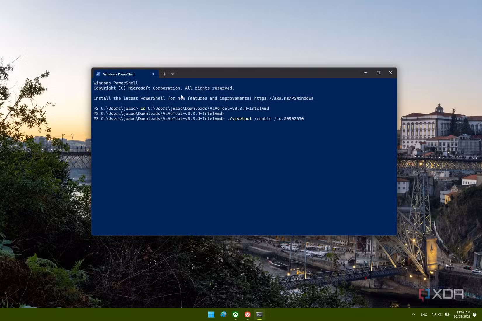Close the Windows PowerShell tab
The height and width of the screenshot is (321, 482).
point(153,74)
